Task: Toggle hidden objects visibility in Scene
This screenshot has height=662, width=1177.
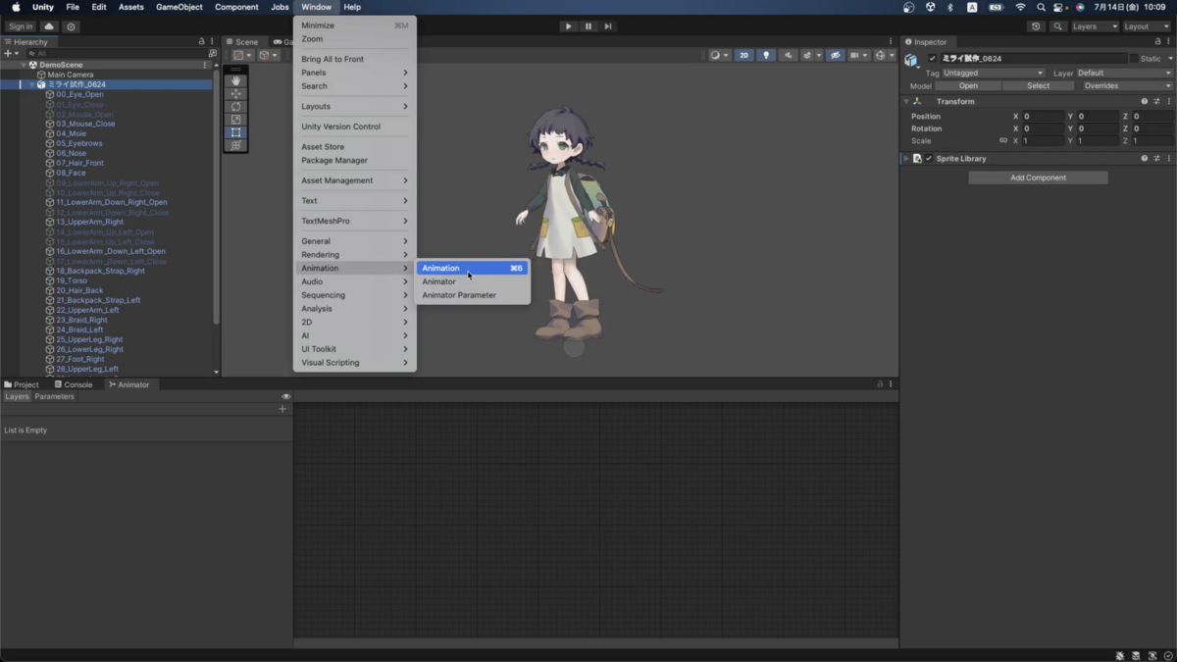Action: (836, 55)
